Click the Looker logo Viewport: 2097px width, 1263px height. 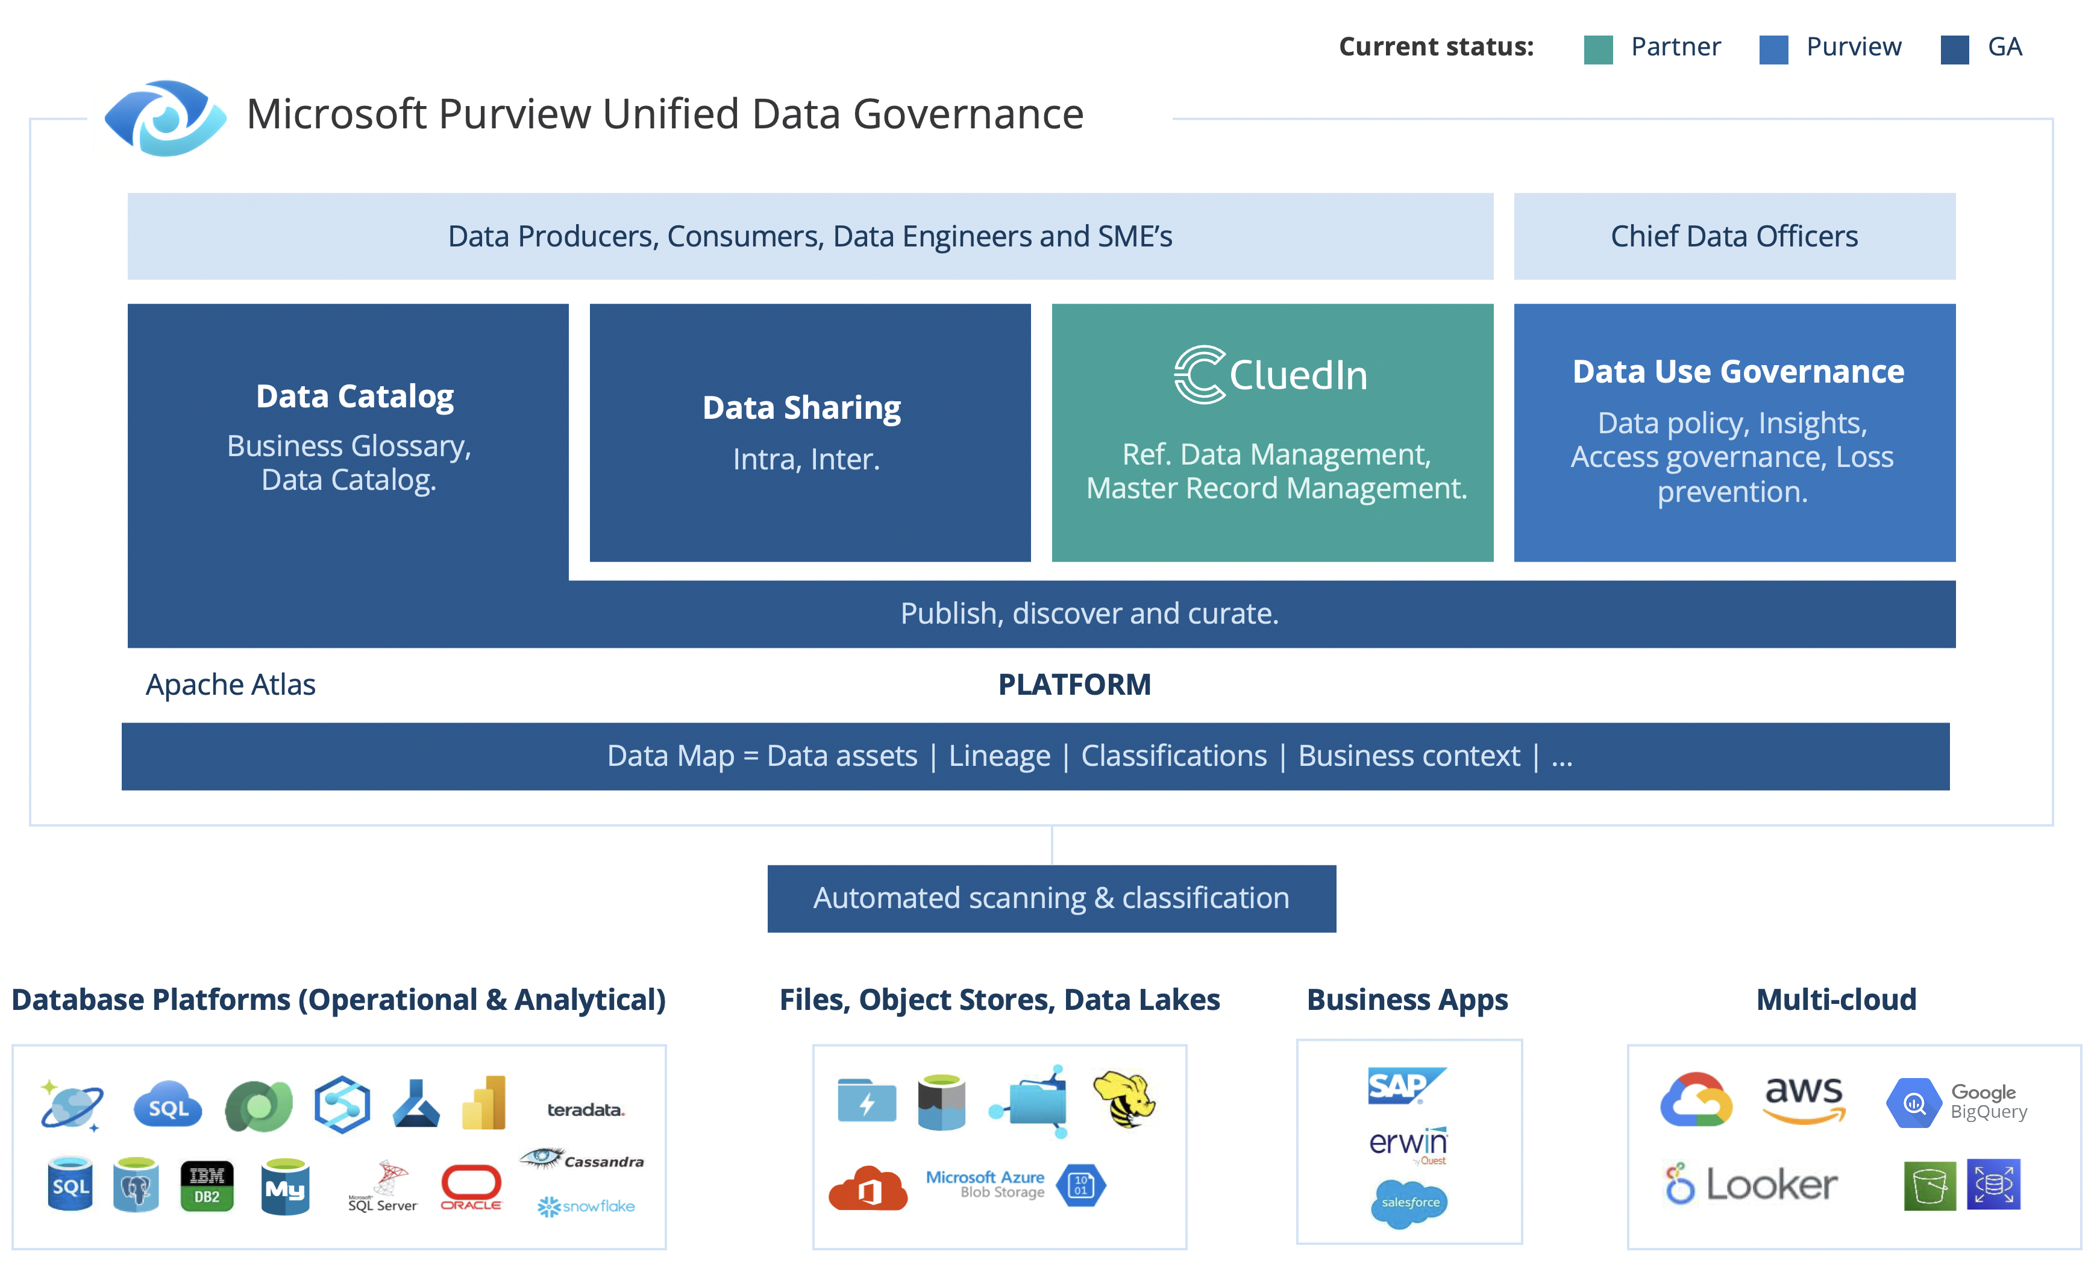[x=1752, y=1184]
